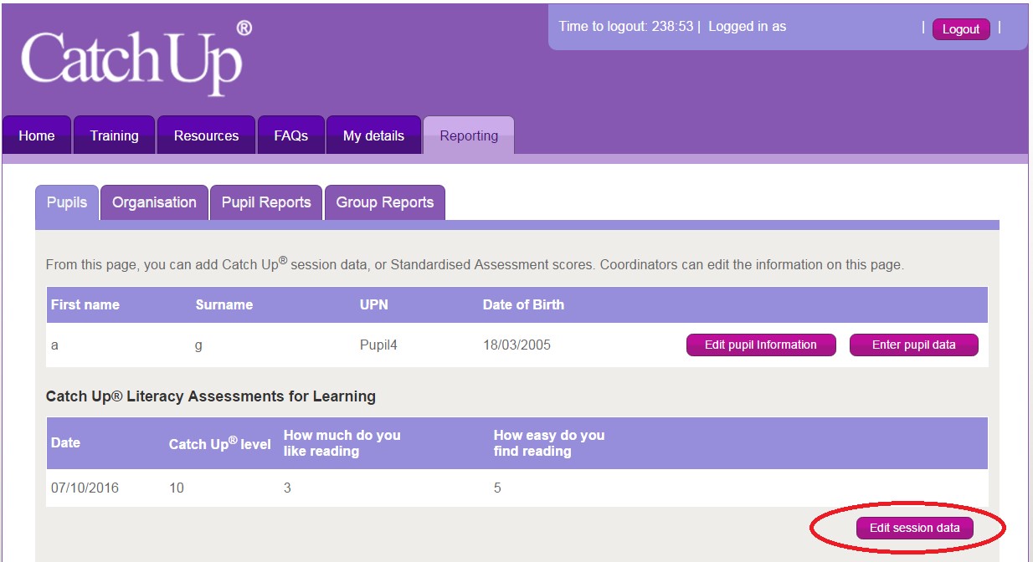Click Edit pupil Information button
Image resolution: width=1033 pixels, height=562 pixels.
pyautogui.click(x=761, y=345)
